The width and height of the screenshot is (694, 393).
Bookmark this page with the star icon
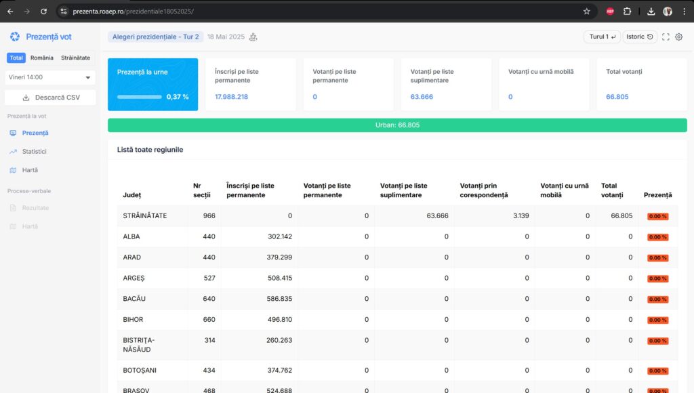[x=587, y=12]
